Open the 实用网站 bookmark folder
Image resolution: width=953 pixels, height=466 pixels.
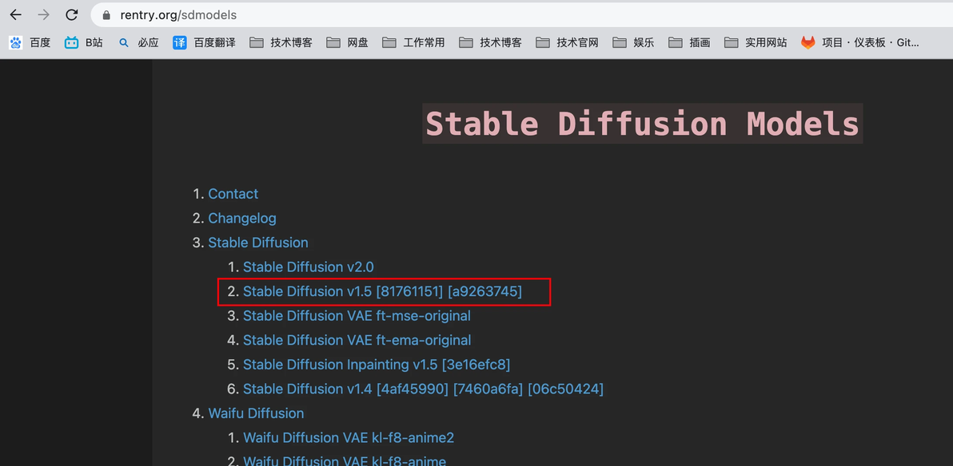[756, 42]
